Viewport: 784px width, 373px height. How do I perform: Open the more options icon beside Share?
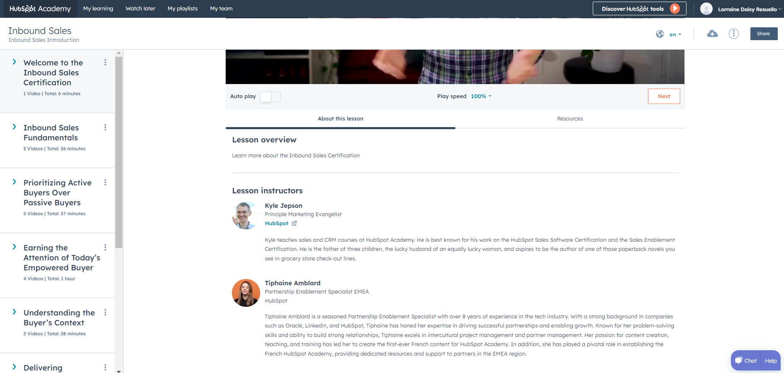[x=733, y=34]
